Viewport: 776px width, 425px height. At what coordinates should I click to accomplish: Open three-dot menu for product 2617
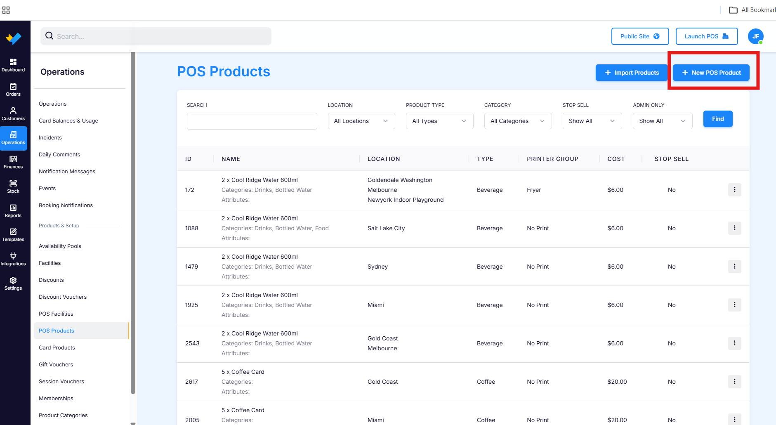click(x=734, y=382)
